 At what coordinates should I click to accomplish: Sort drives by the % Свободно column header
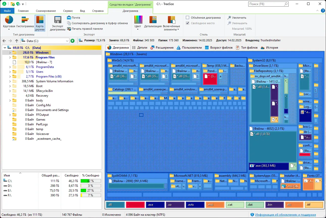coord(90,175)
